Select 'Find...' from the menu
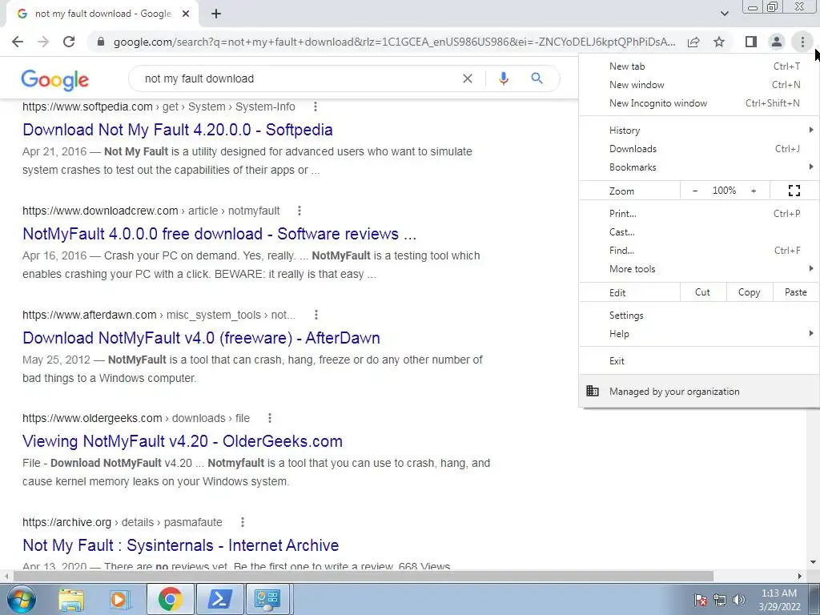 tap(699, 251)
